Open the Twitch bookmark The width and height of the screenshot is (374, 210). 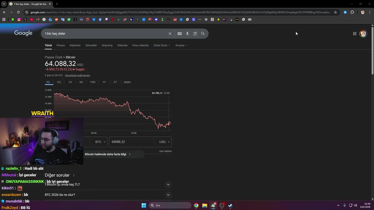pyautogui.click(x=106, y=20)
